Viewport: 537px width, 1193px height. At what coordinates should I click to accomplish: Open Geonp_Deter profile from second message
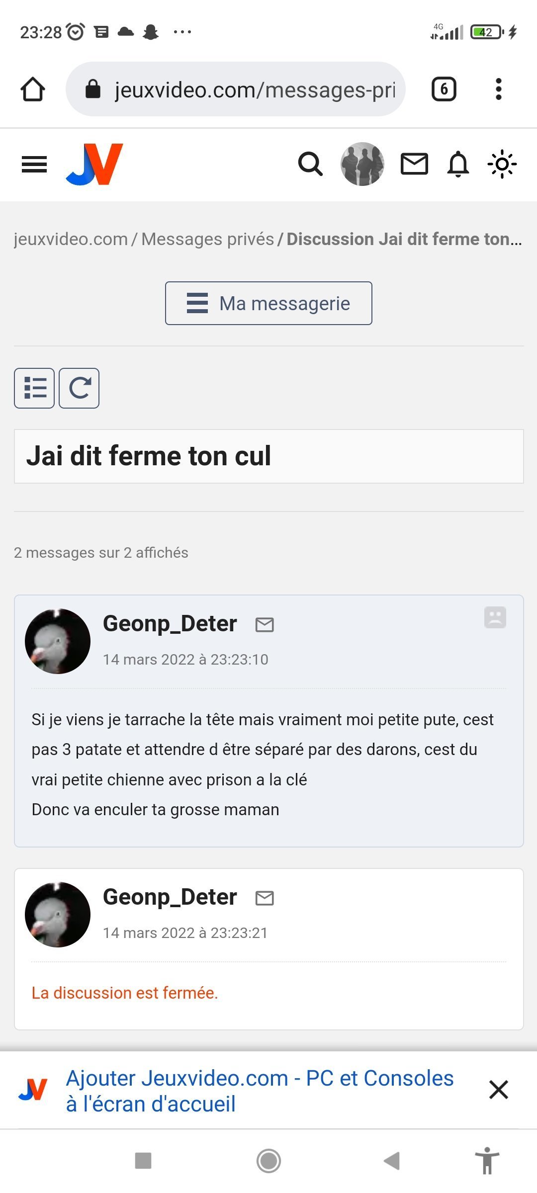(170, 897)
